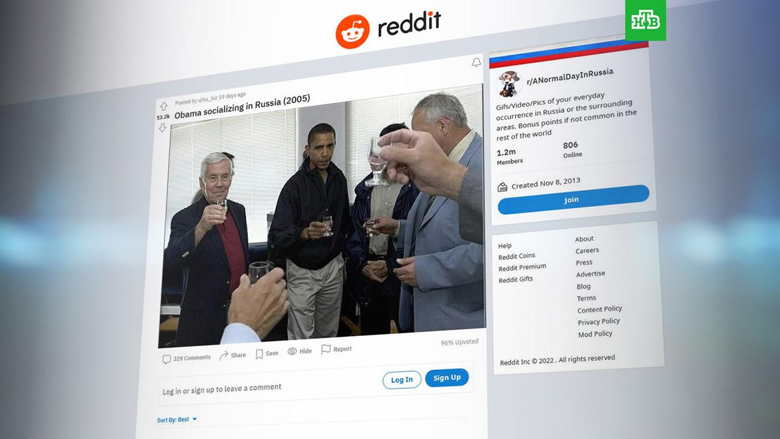780x439 pixels.
Task: Upvote the Obama socializing post
Action: [x=163, y=106]
